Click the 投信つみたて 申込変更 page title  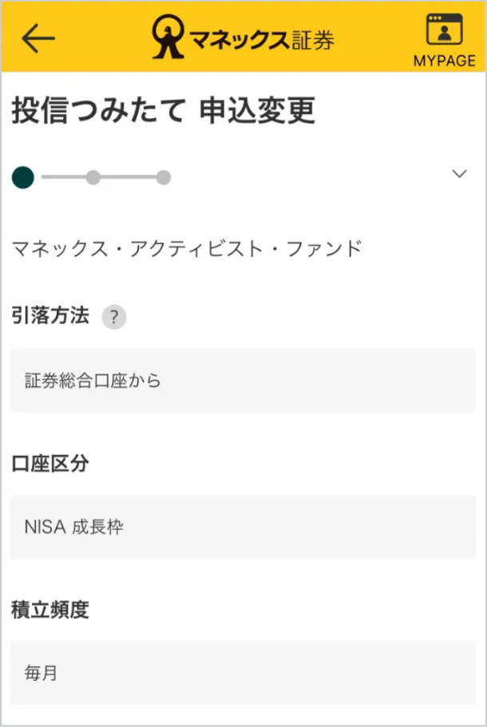click(x=164, y=112)
